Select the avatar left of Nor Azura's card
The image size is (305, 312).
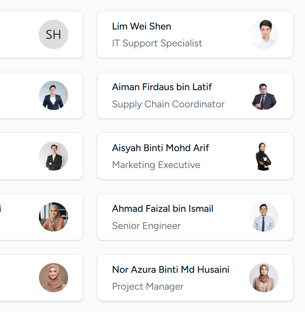coord(54,278)
